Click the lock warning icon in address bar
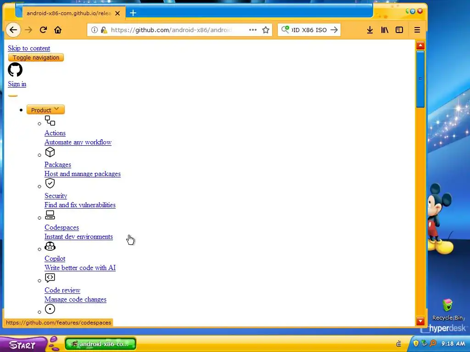This screenshot has height=352, width=470. [104, 30]
